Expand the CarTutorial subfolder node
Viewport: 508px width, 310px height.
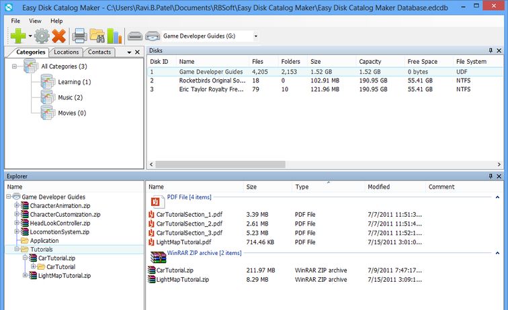click(x=33, y=266)
